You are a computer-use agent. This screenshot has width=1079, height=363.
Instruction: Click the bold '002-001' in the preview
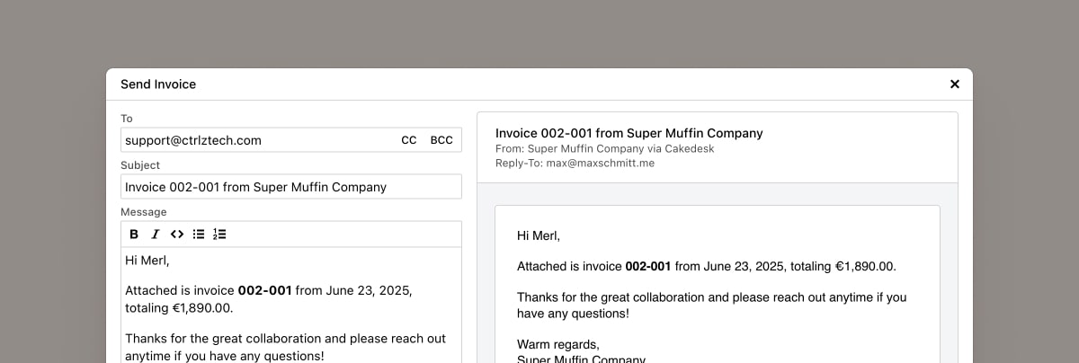tap(648, 266)
